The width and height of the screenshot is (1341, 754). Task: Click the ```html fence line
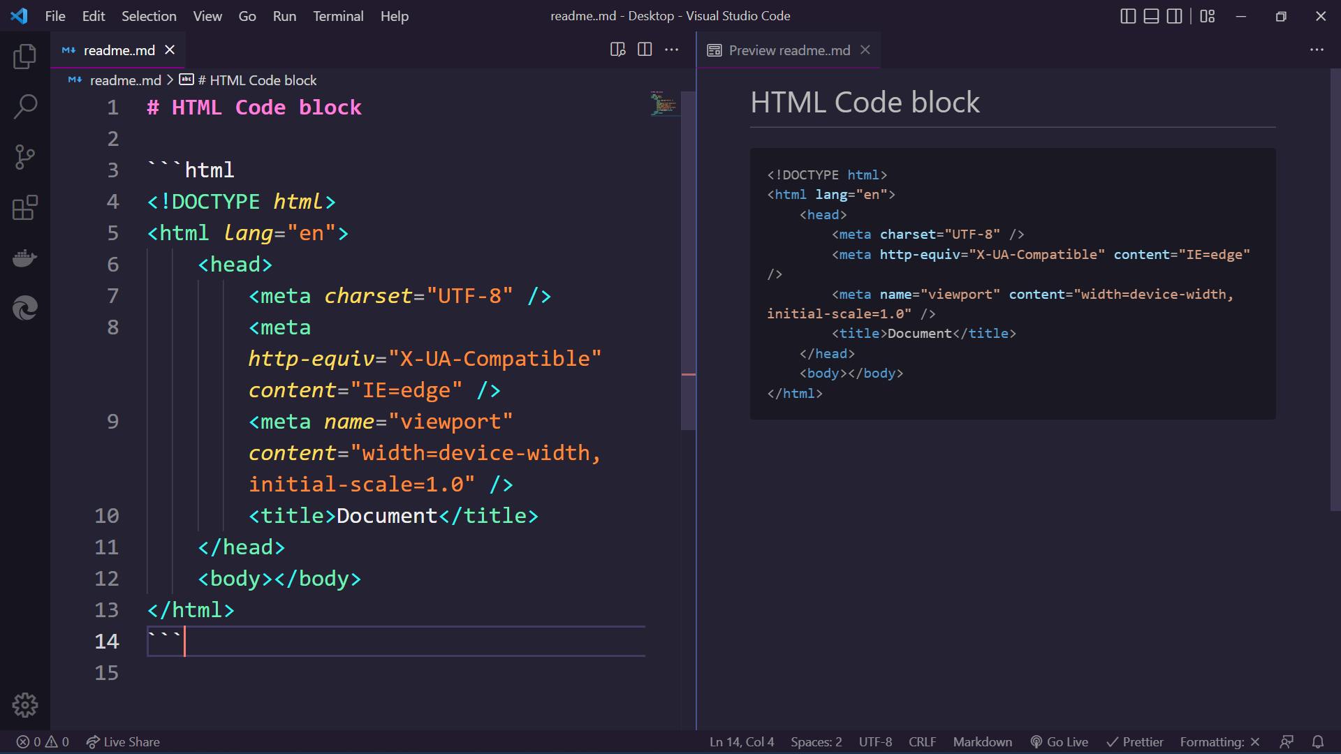191,170
